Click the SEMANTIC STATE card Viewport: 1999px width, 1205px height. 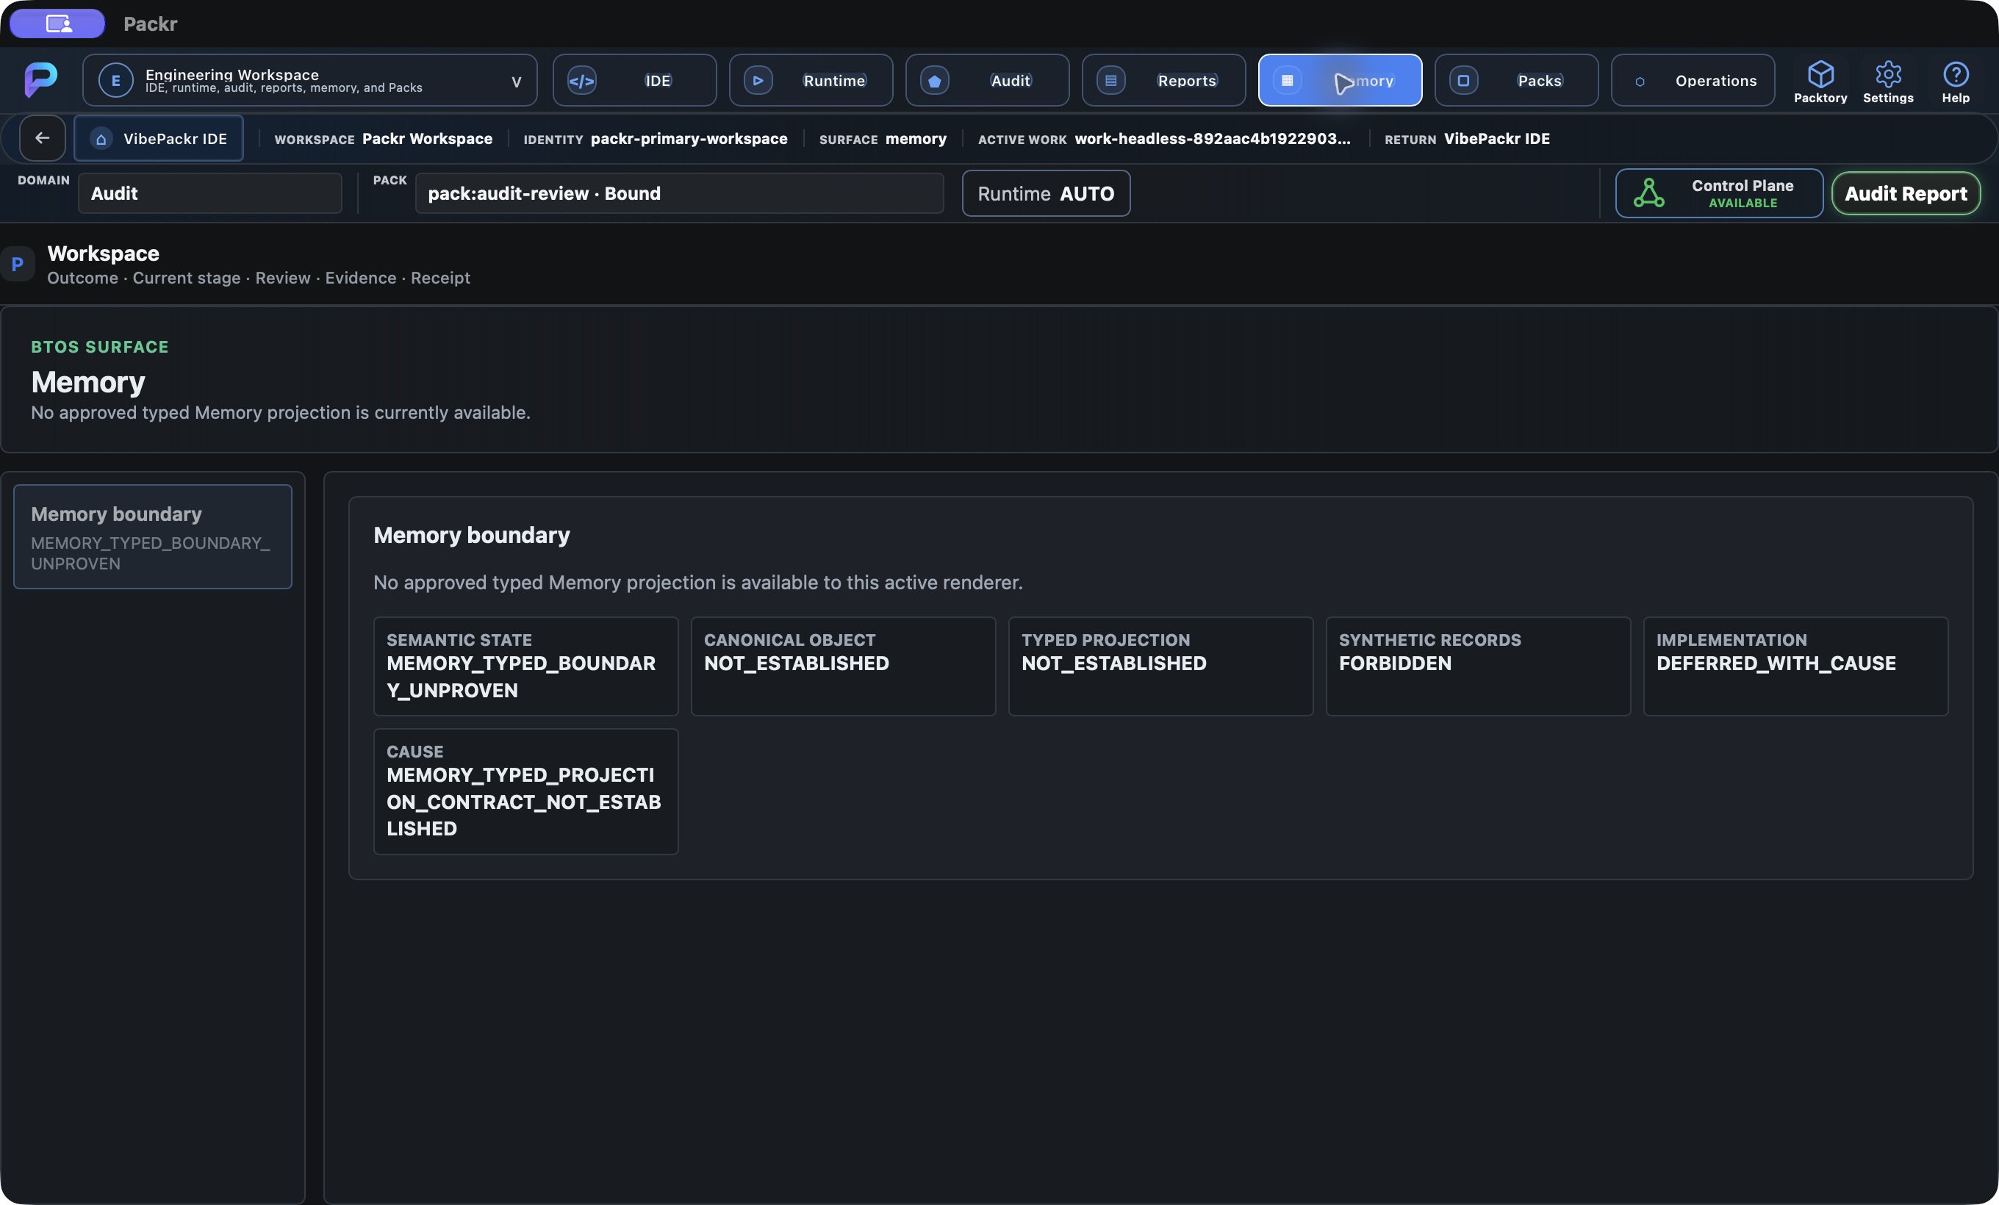[x=525, y=666]
